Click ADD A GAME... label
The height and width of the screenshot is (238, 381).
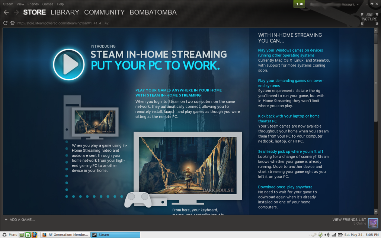pyautogui.click(x=22, y=219)
